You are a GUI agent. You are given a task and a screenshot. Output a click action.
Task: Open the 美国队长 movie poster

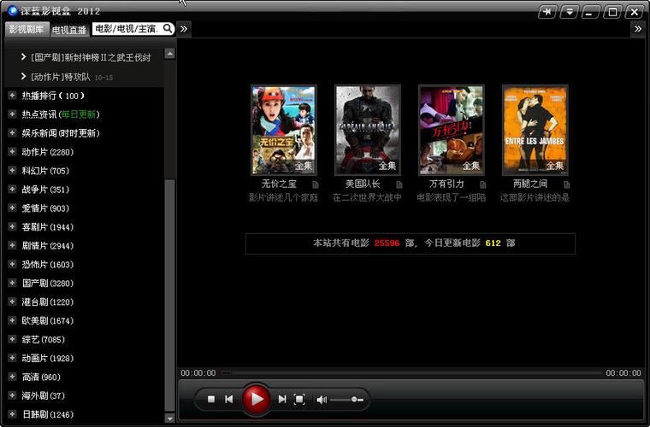[368, 129]
